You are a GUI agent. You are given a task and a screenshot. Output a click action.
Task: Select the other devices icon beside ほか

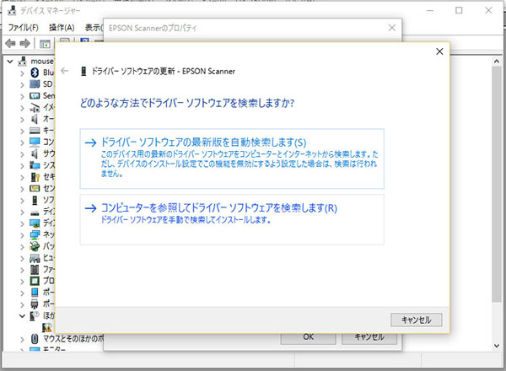(35, 315)
